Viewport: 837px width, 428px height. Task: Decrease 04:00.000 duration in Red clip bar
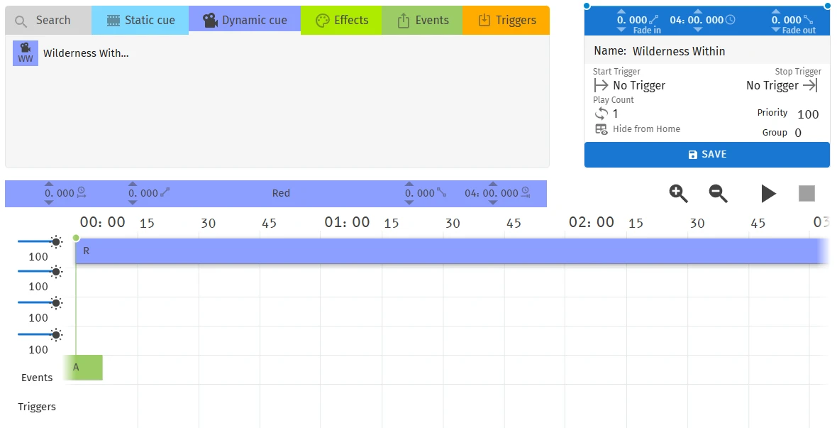coord(493,202)
